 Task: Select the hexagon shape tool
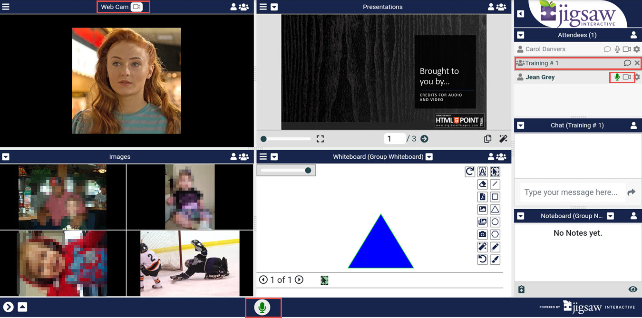495,234
